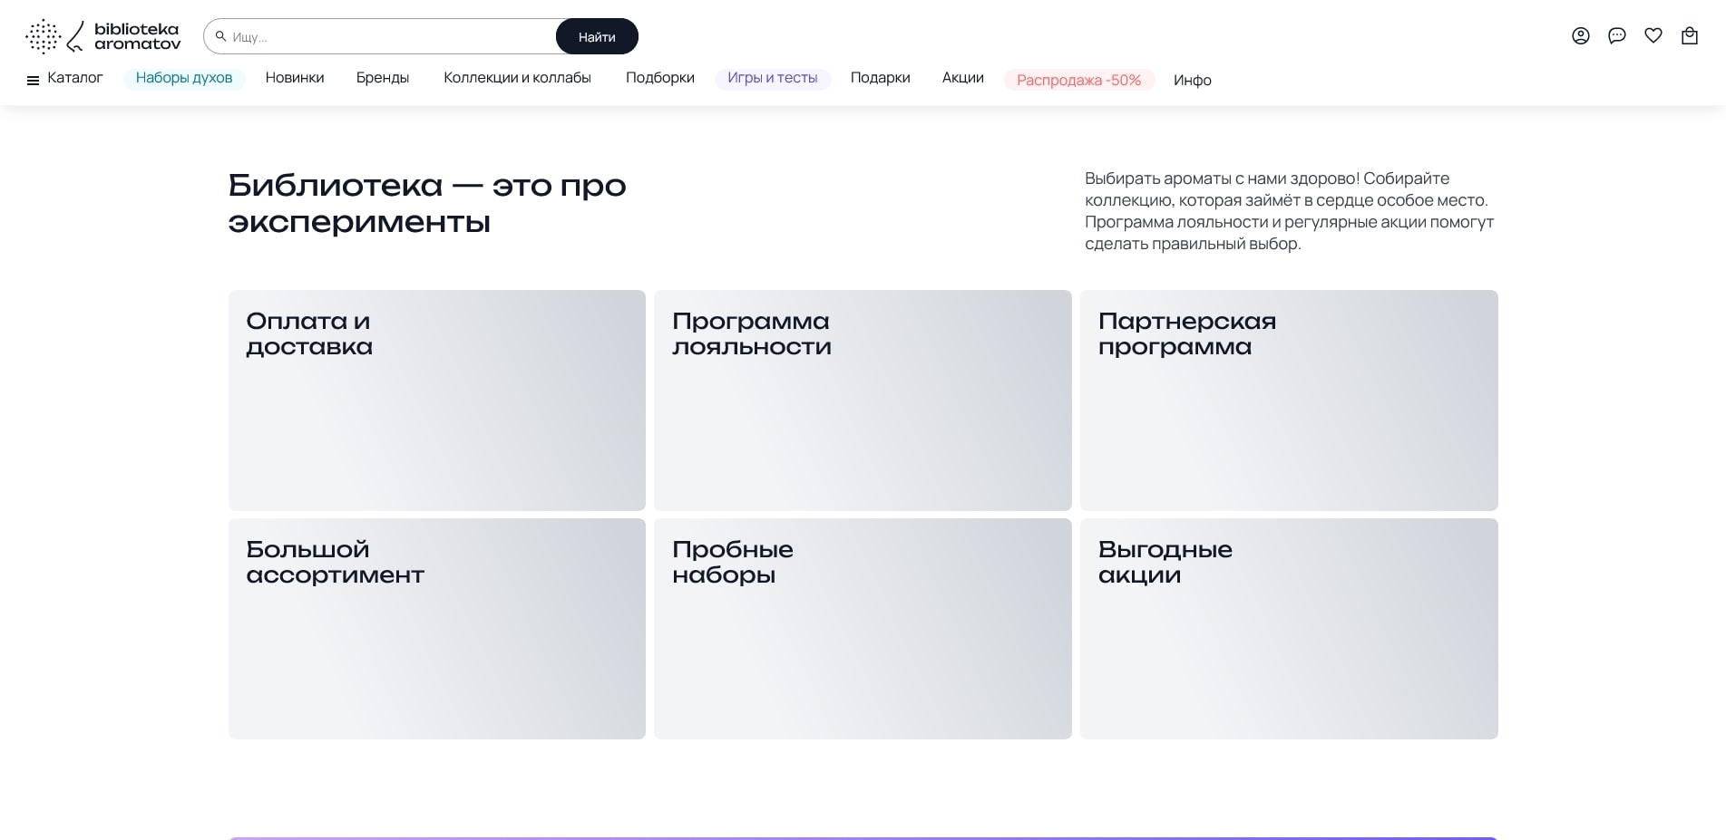The width and height of the screenshot is (1726, 840).
Task: Select the Новинки menu item
Action: [295, 78]
